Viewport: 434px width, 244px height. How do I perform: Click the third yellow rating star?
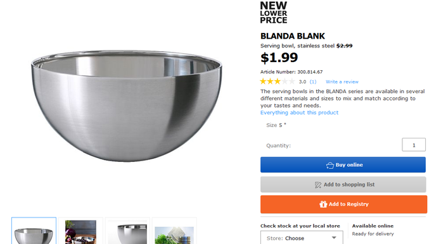[x=278, y=82]
